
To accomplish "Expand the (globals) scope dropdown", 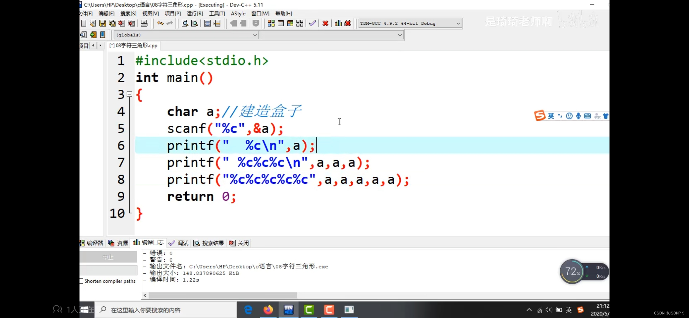I will (255, 35).
